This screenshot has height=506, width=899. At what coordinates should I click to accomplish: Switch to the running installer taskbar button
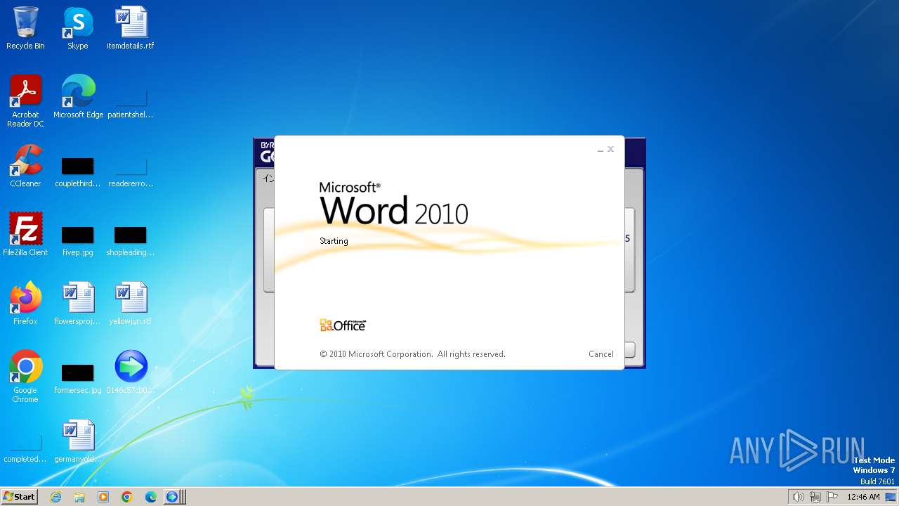click(173, 497)
